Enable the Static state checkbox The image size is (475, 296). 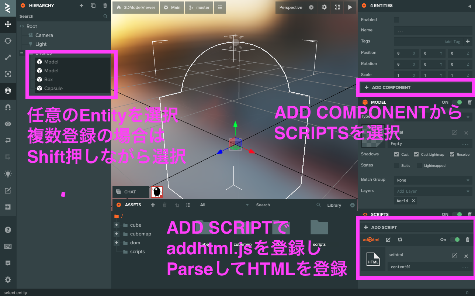pos(396,165)
